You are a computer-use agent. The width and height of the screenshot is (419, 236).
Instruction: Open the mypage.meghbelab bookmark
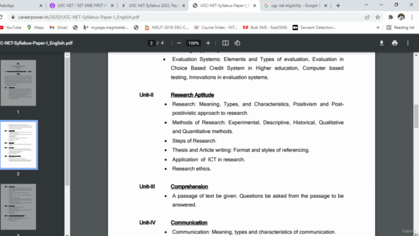(106, 28)
